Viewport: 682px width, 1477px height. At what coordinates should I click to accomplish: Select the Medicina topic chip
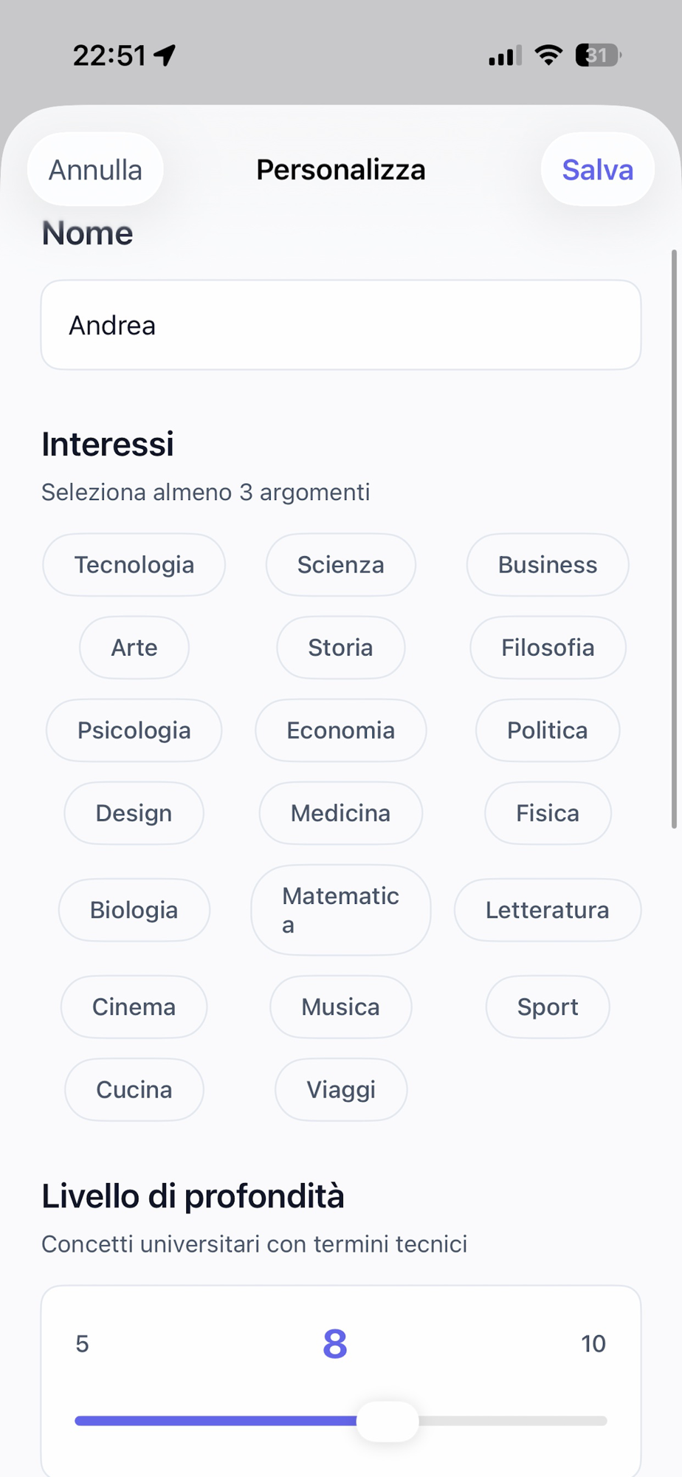click(x=340, y=813)
